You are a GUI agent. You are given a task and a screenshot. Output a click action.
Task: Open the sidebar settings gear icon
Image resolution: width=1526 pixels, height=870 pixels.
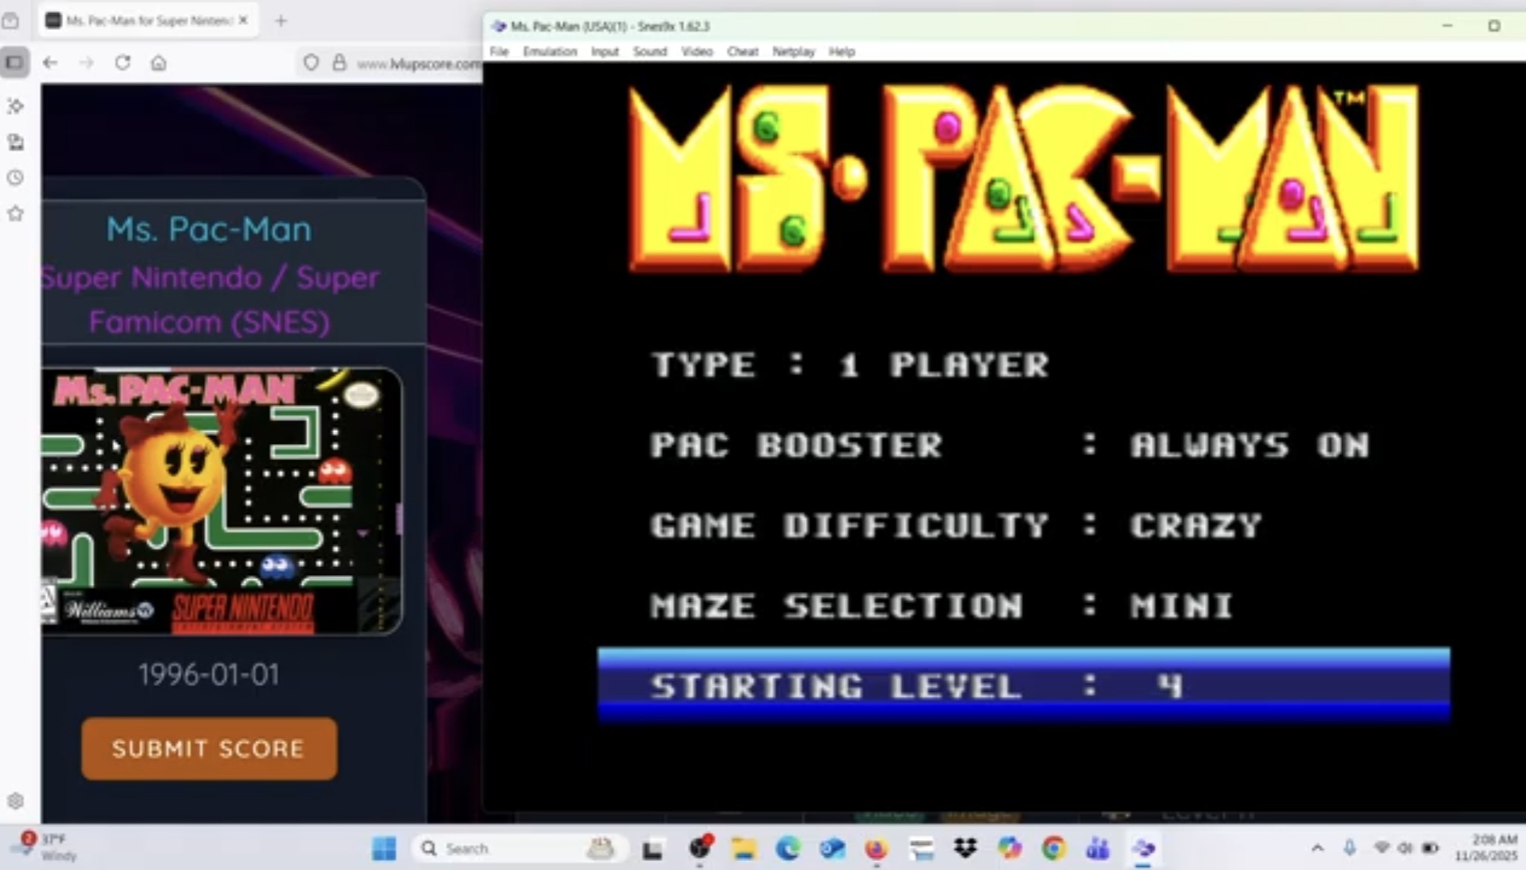coord(15,801)
